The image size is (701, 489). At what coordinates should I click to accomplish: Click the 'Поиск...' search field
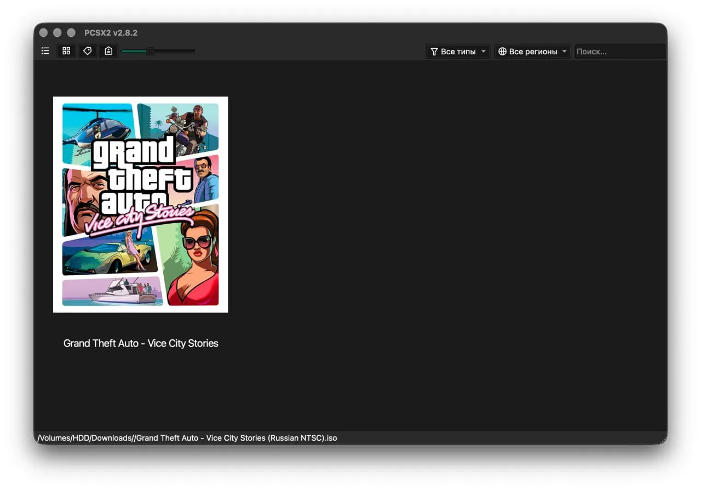point(619,52)
